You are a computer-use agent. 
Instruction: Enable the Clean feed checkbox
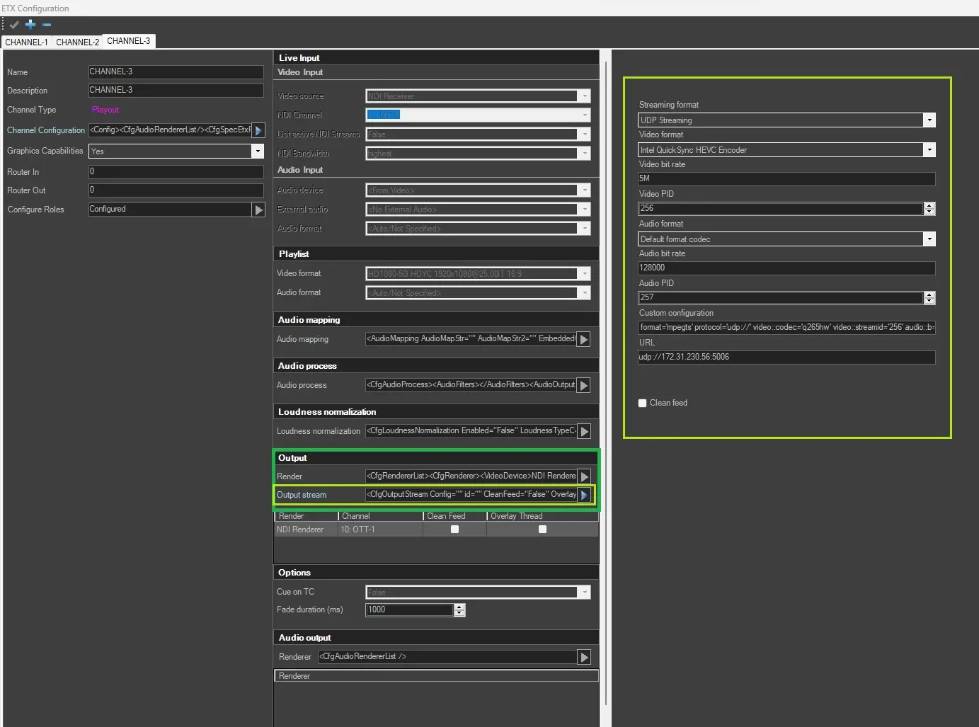coord(643,403)
